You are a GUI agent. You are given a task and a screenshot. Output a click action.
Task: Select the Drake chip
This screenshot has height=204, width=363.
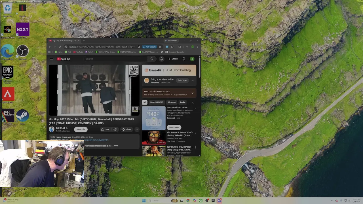[183, 102]
